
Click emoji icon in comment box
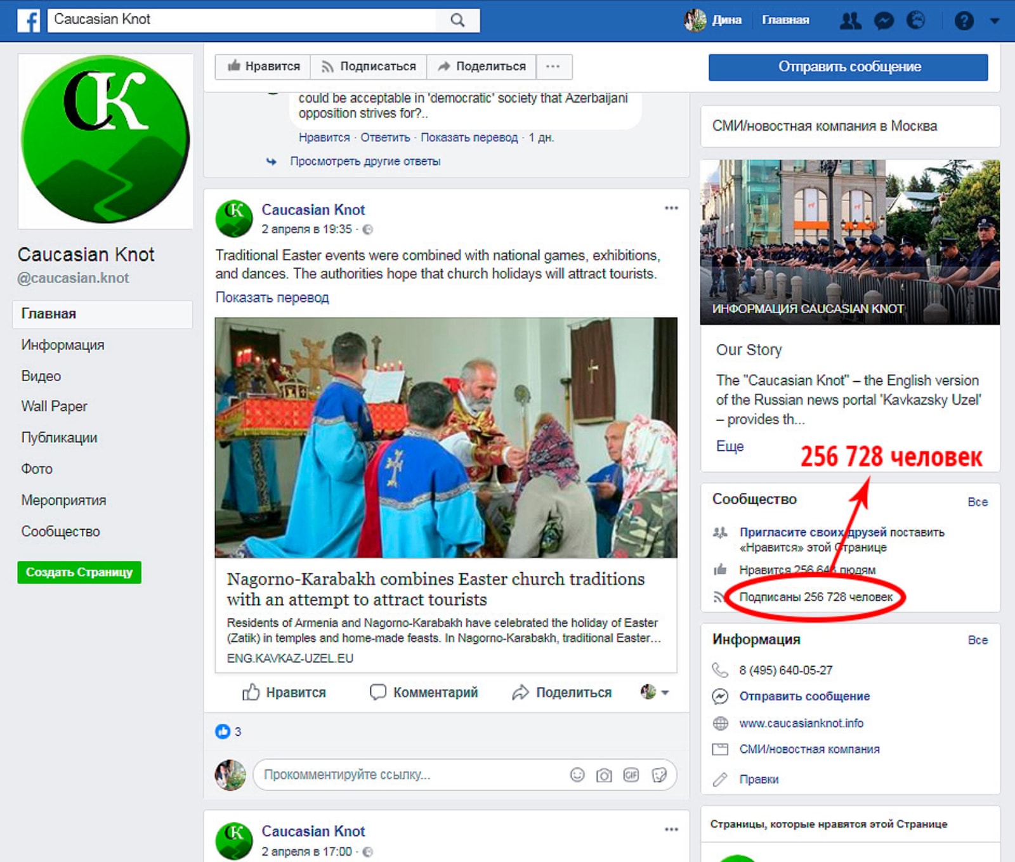click(577, 774)
